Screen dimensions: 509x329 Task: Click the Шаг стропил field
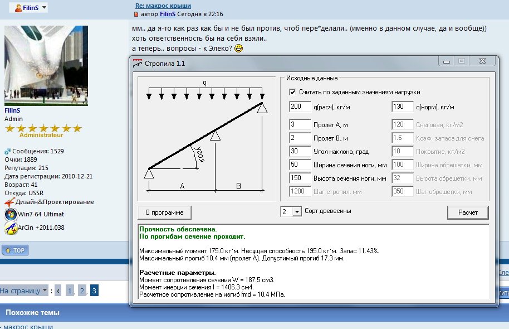(300, 191)
